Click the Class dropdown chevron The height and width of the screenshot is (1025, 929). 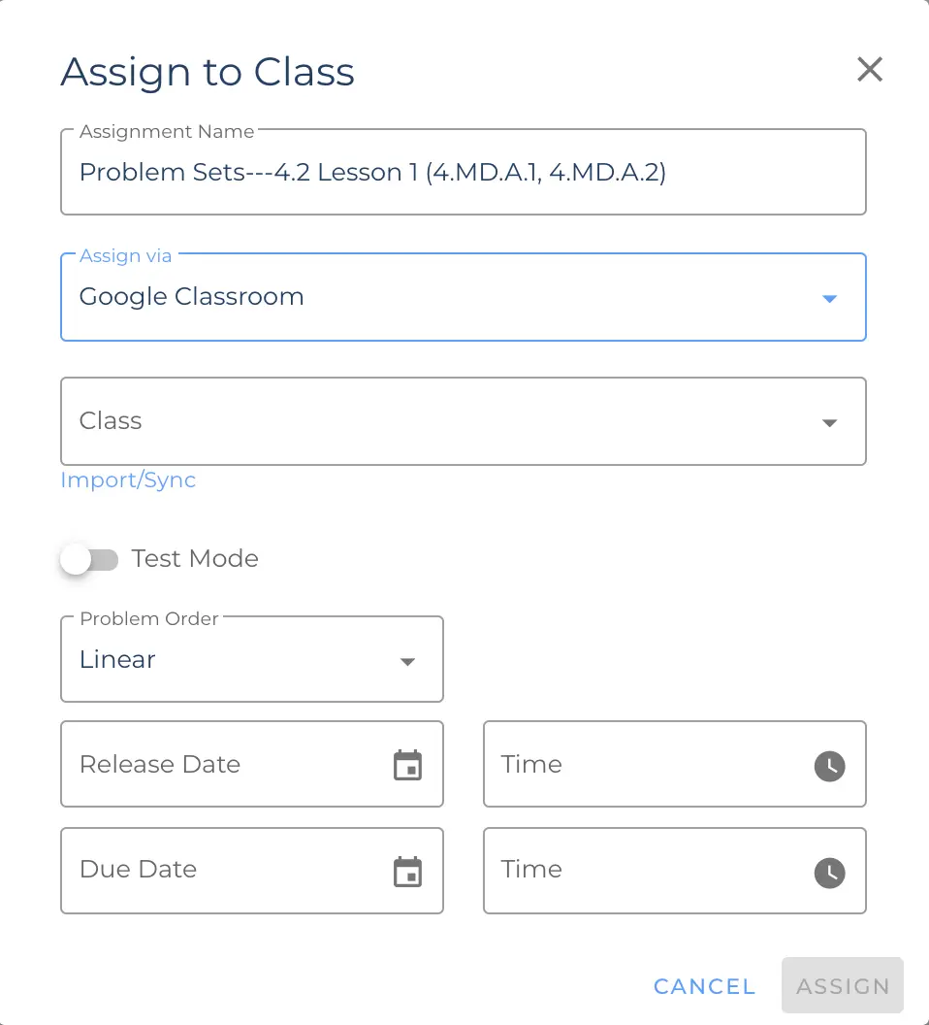(829, 422)
